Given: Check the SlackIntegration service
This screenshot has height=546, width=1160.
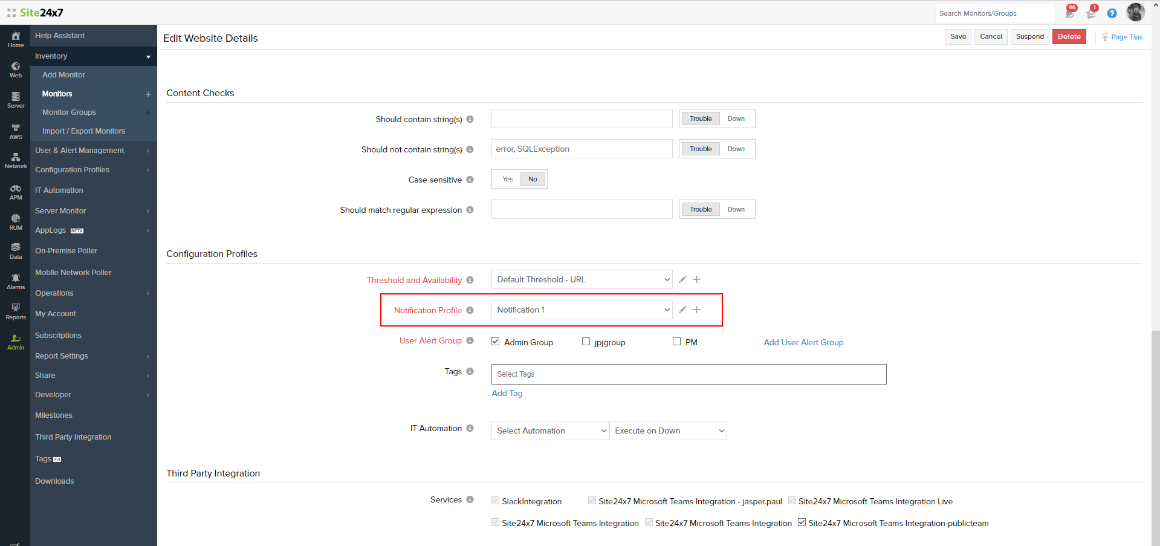Looking at the screenshot, I should pos(496,500).
